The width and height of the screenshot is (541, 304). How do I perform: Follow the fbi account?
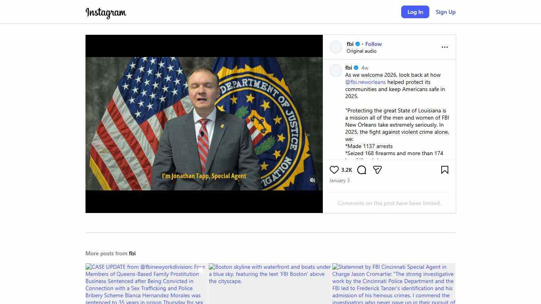373,44
